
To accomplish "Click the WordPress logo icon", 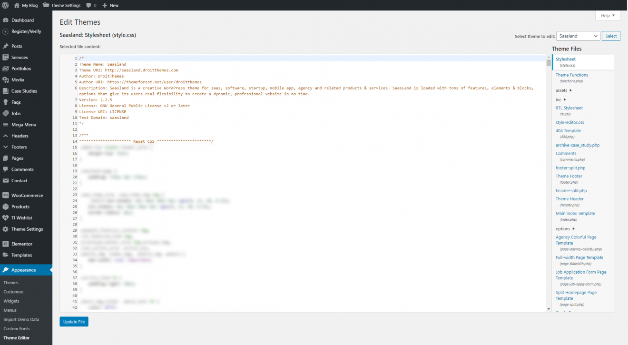I will tap(5, 5).
